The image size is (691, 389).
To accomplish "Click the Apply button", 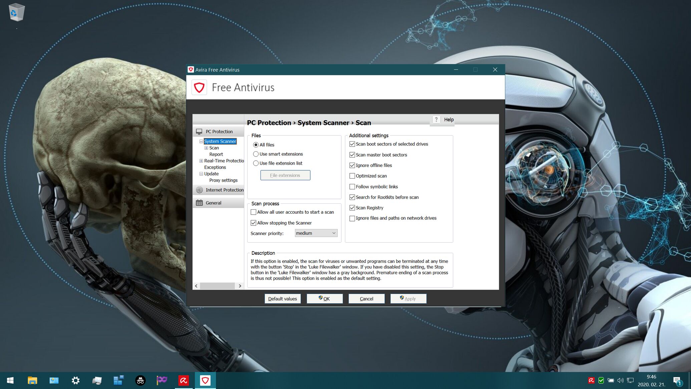I will [x=408, y=299].
